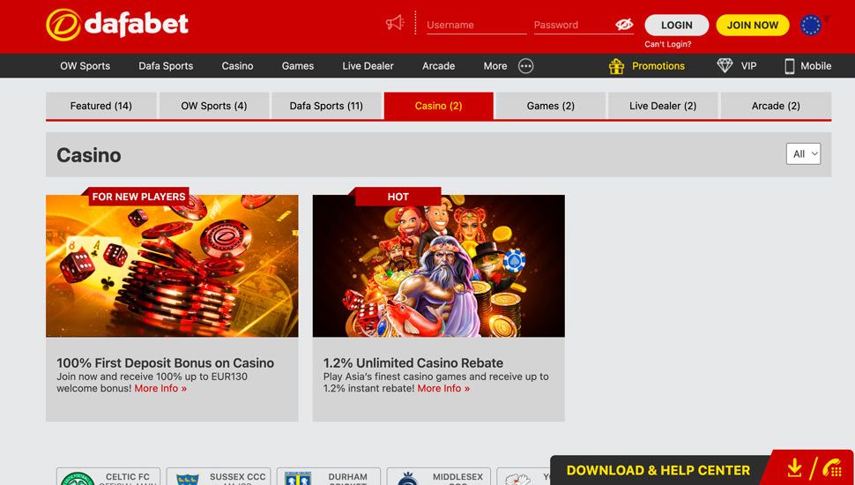Switch to the Live Dealer (2) tab
Viewport: 855px width, 485px height.
[x=663, y=106]
